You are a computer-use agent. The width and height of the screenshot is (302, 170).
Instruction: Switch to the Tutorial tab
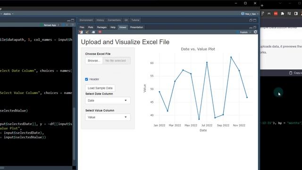click(x=135, y=20)
